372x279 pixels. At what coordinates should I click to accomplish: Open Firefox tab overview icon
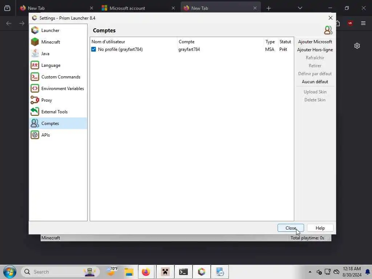coord(7,8)
